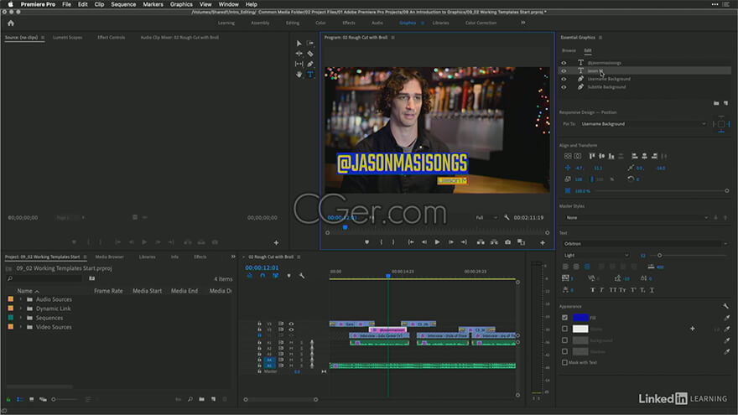Open the Orbitron font family dropdown
Screen dimensions: 738x415
click(645, 244)
